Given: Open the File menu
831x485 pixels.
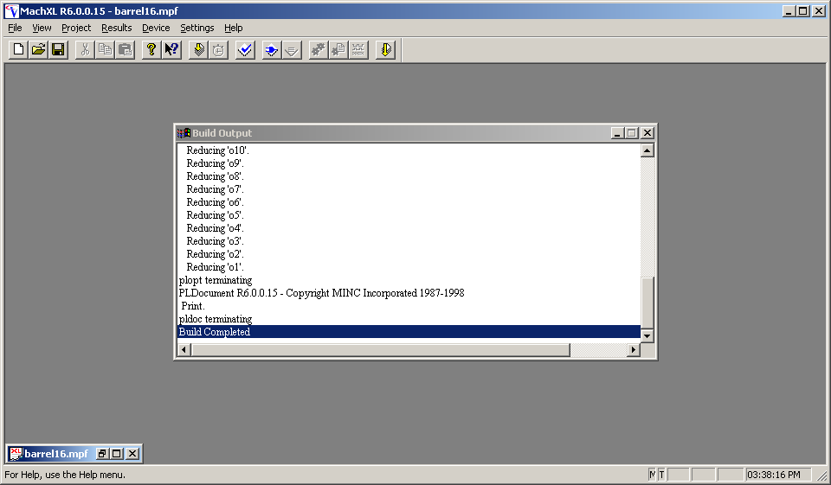Looking at the screenshot, I should coord(15,28).
